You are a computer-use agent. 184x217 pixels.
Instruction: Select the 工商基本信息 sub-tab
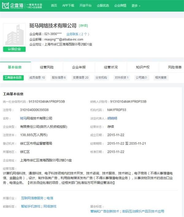coord(13,78)
